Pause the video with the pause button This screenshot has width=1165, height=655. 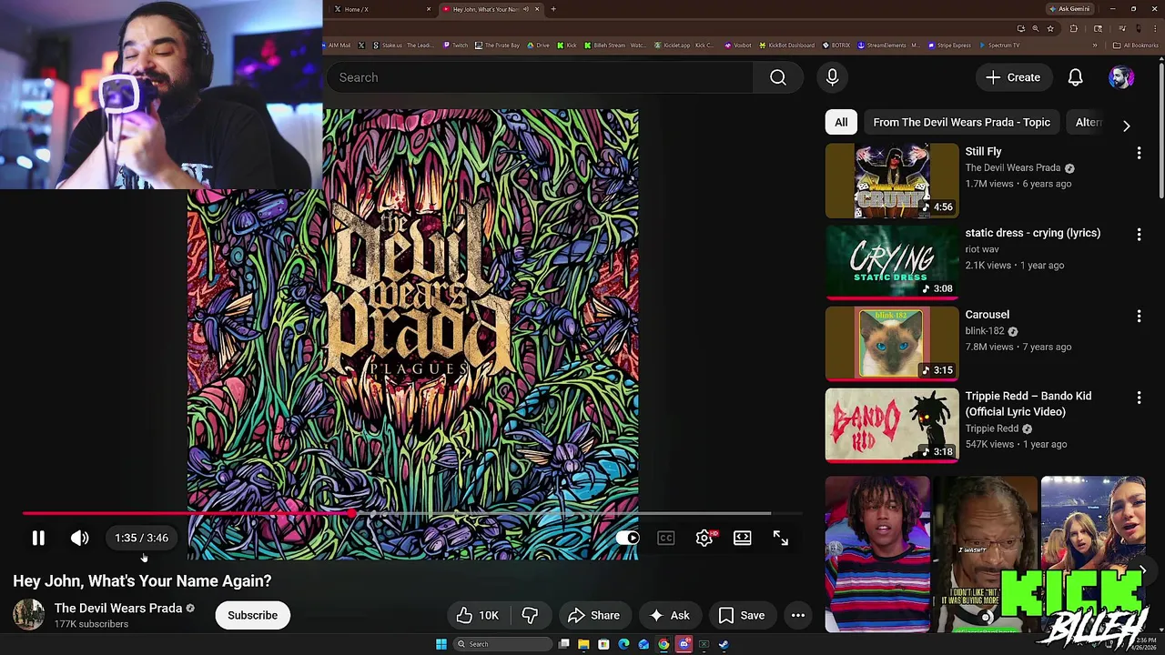click(38, 539)
